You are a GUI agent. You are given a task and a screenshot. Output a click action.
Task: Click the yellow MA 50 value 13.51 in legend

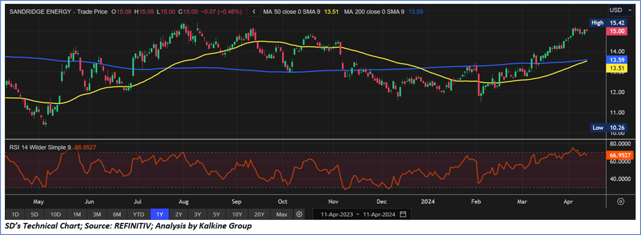pos(331,12)
